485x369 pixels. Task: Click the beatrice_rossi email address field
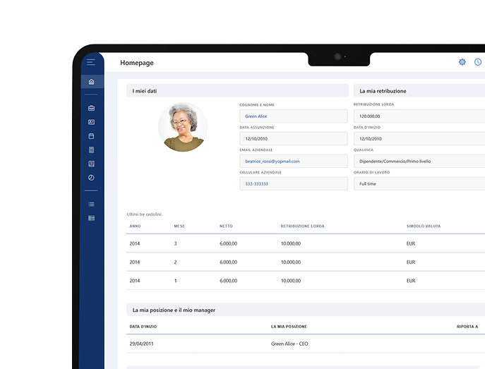click(x=294, y=161)
